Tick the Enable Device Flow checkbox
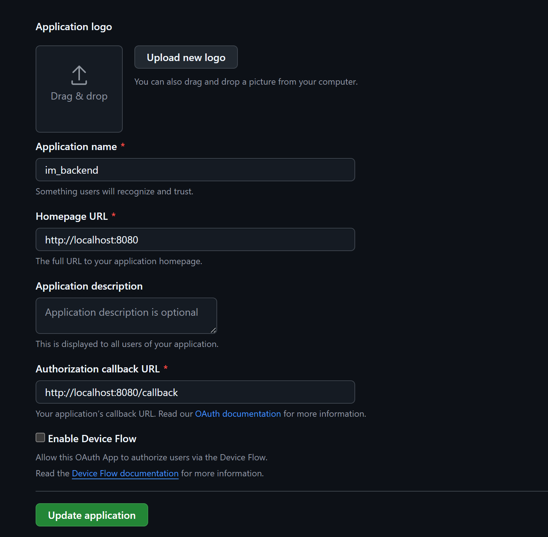This screenshot has height=537, width=548. 40,437
